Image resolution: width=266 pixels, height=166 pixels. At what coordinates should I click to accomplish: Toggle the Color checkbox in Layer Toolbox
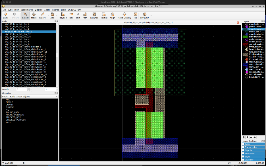point(243,144)
